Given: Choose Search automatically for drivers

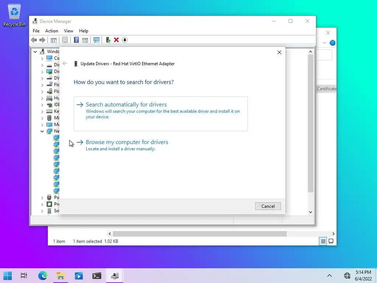Looking at the screenshot, I should pyautogui.click(x=161, y=114).
